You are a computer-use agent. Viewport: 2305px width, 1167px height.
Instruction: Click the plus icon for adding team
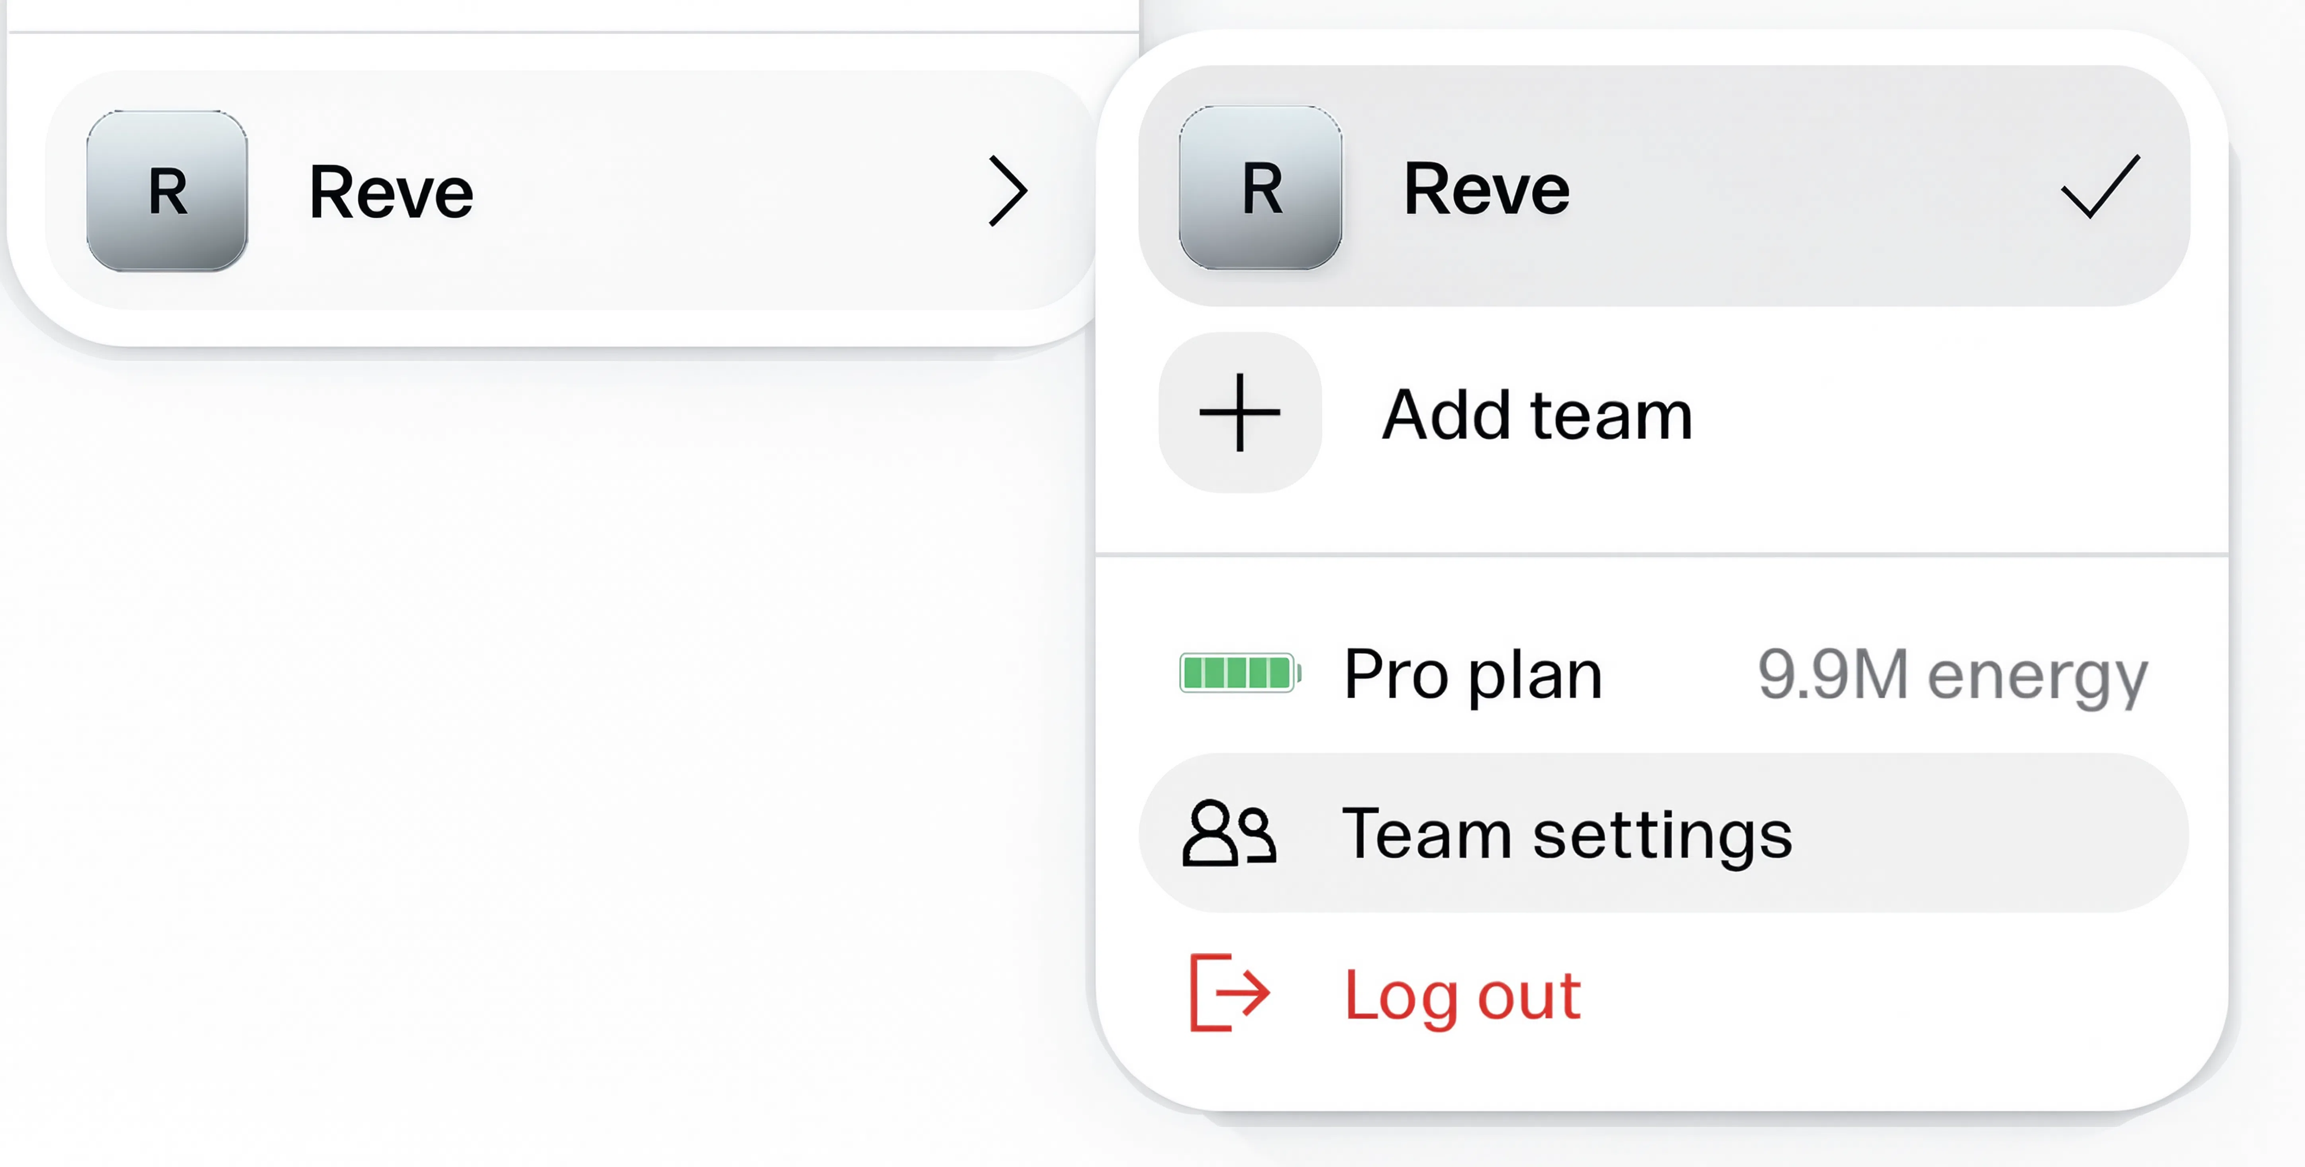point(1239,412)
